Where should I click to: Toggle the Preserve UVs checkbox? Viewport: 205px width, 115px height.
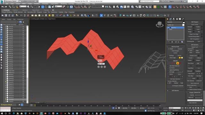pyautogui.click(x=188, y=56)
